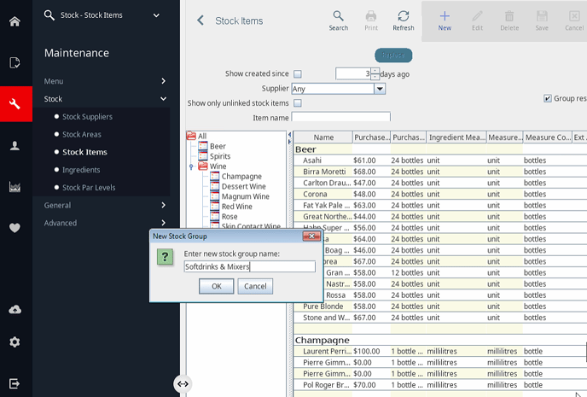Select Beer group in stock tree

point(212,146)
